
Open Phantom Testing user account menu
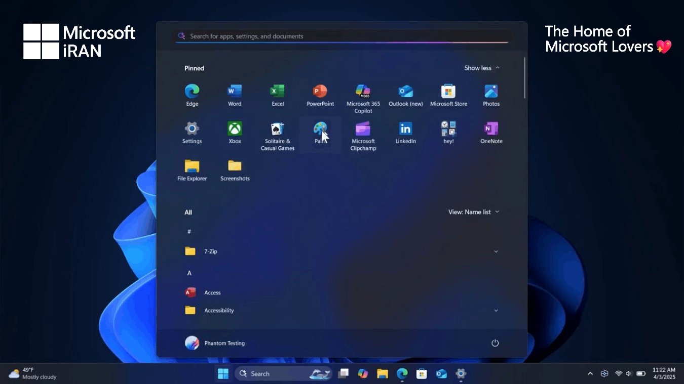point(215,343)
